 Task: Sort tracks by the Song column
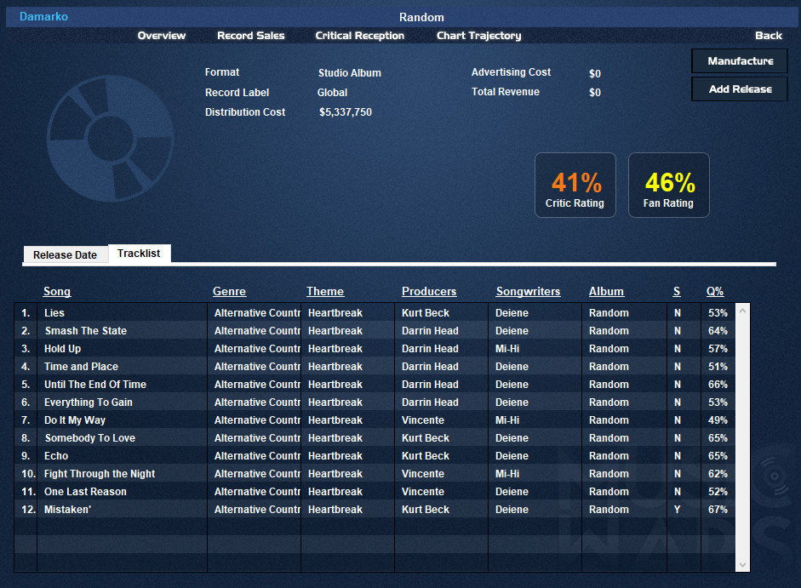[x=56, y=291]
